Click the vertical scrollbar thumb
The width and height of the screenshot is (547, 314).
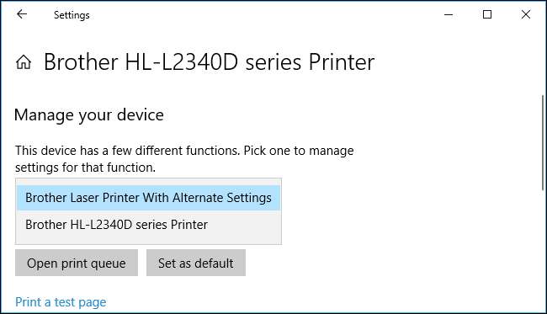(x=543, y=143)
